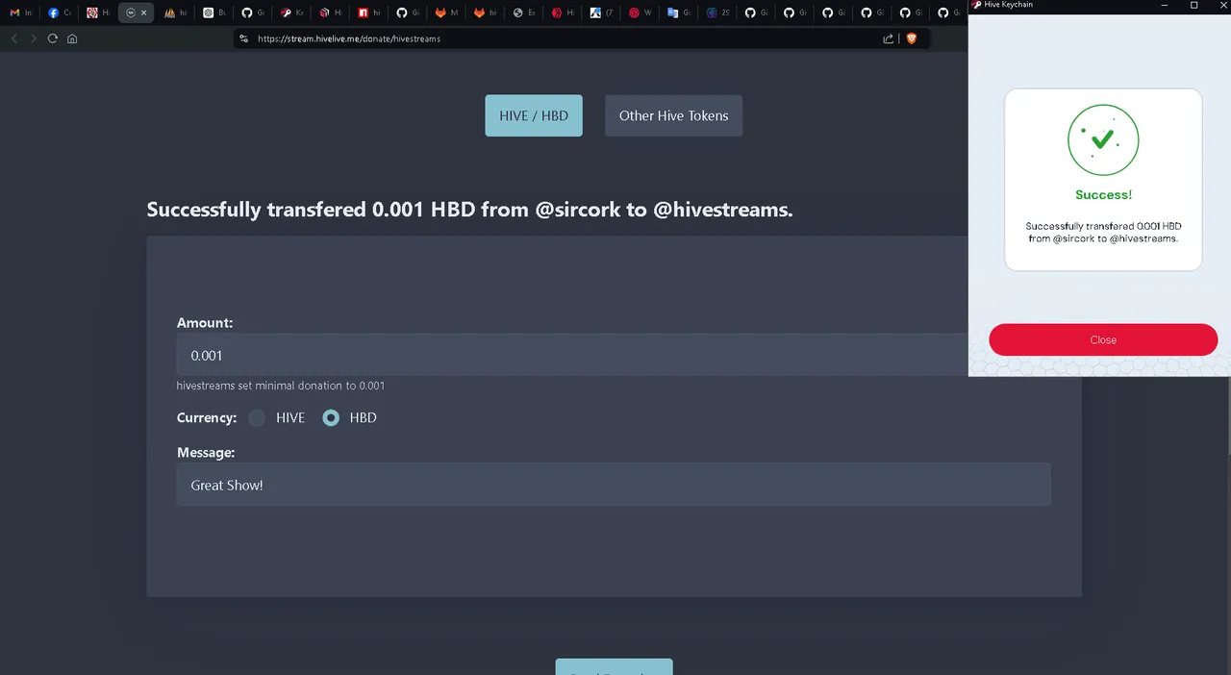Click the 'Successfully transfered 0.001 HBD' heading
1231x675 pixels.
click(x=469, y=210)
